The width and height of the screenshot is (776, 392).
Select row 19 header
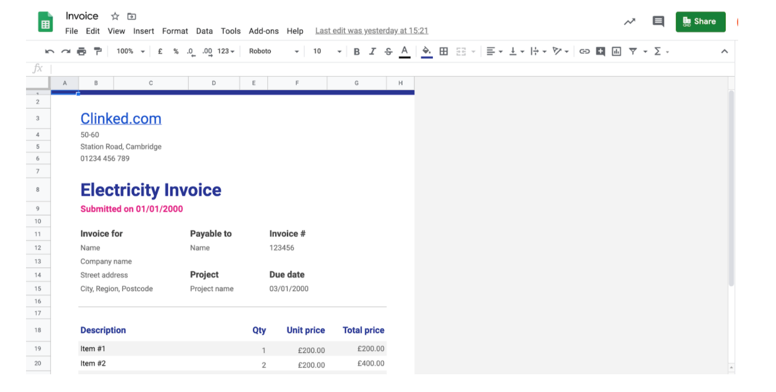[x=38, y=348]
